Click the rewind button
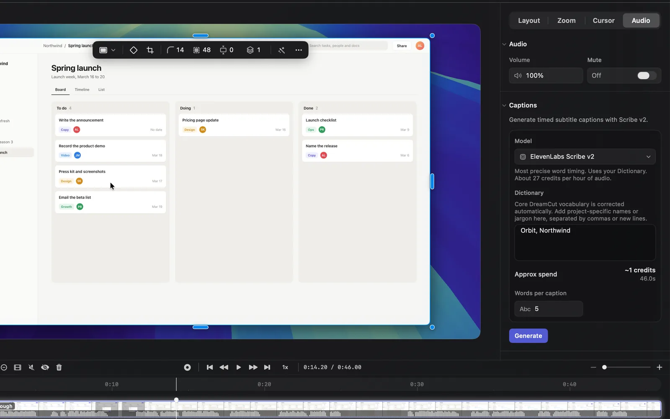The width and height of the screenshot is (670, 419). click(224, 367)
